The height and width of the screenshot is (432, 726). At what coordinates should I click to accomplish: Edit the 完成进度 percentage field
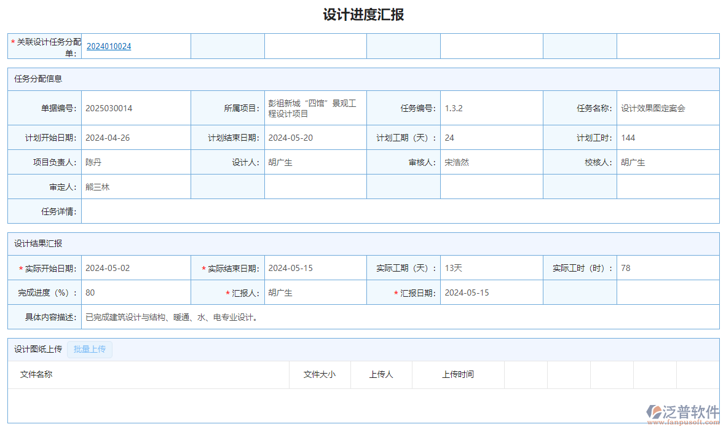pyautogui.click(x=135, y=293)
